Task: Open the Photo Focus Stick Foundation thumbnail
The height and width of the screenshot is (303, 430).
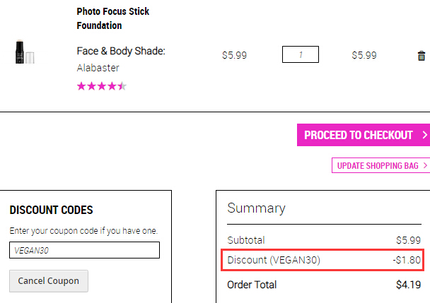Action: pos(25,52)
